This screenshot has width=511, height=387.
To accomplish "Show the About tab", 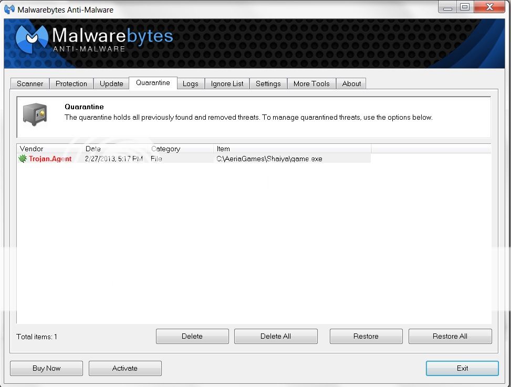I will (351, 83).
